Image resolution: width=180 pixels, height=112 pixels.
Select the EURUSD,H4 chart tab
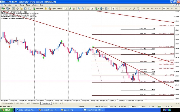[46, 103]
